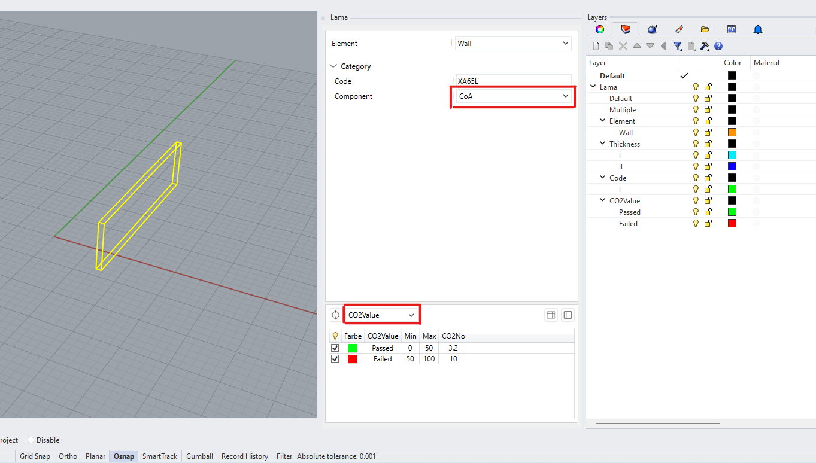Open the CO2Value selector dropdown

382,315
